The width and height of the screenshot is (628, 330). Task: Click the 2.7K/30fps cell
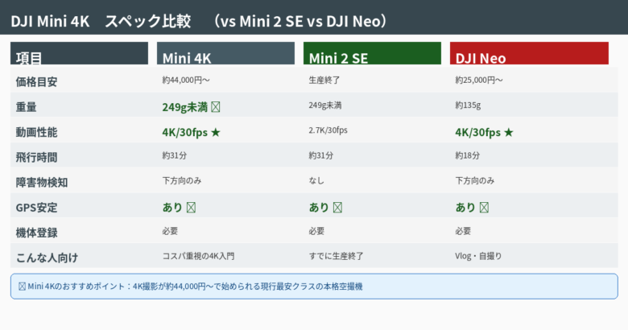coord(328,130)
